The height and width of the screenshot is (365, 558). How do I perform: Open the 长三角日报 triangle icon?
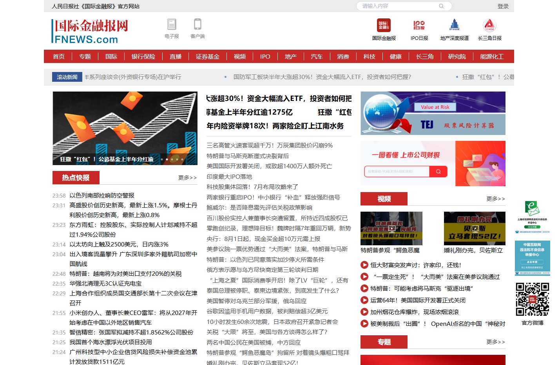tap(489, 25)
